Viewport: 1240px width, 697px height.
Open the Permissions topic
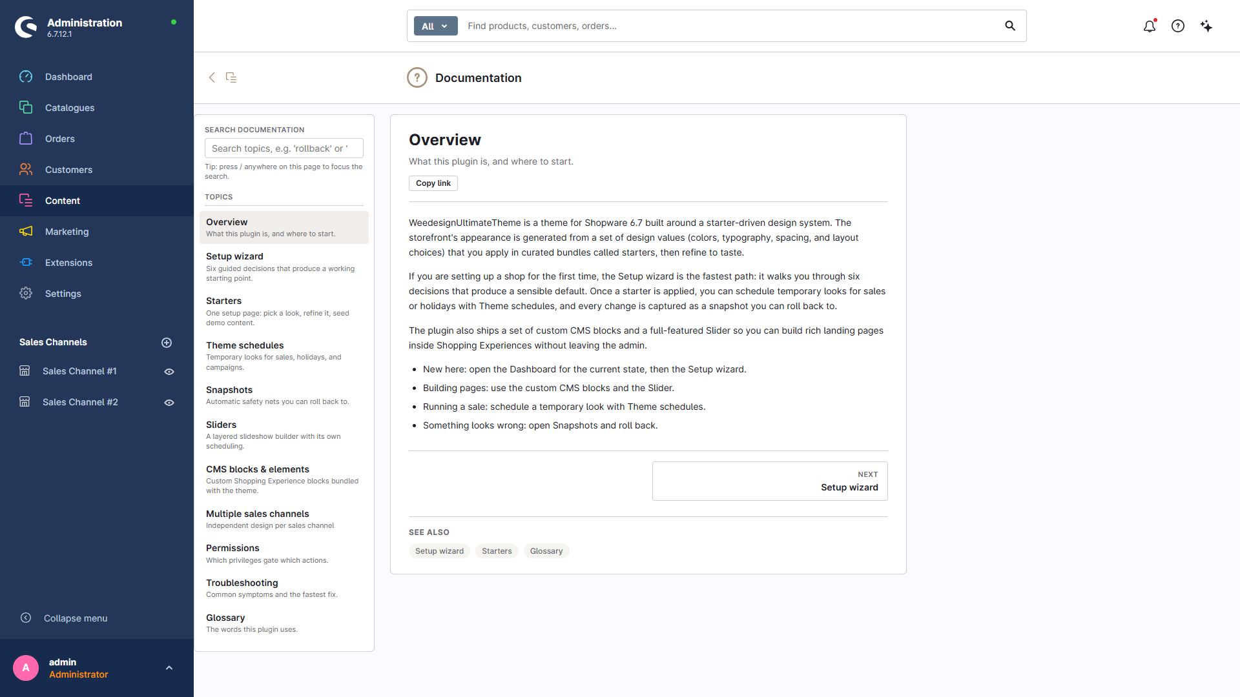[284, 554]
